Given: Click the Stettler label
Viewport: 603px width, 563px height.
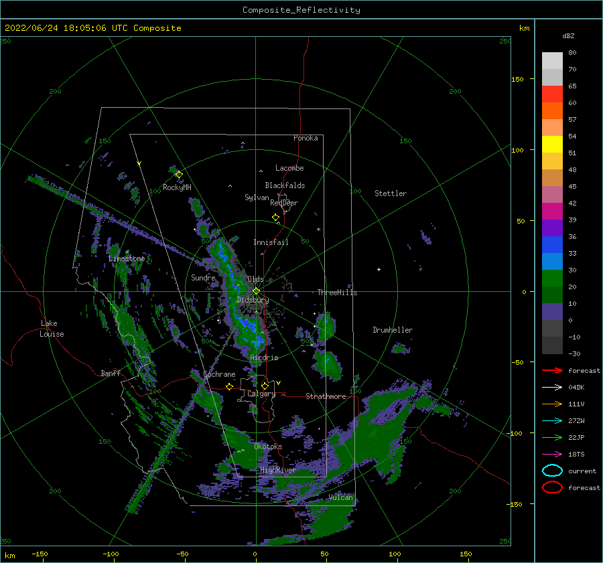Looking at the screenshot, I should [391, 193].
